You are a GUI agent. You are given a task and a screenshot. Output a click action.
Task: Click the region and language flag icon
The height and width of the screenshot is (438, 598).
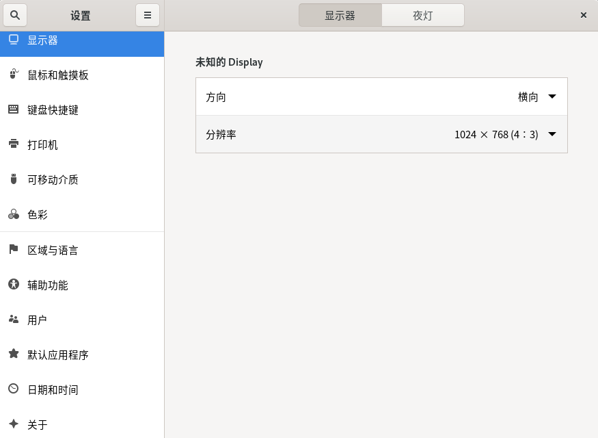click(x=13, y=250)
